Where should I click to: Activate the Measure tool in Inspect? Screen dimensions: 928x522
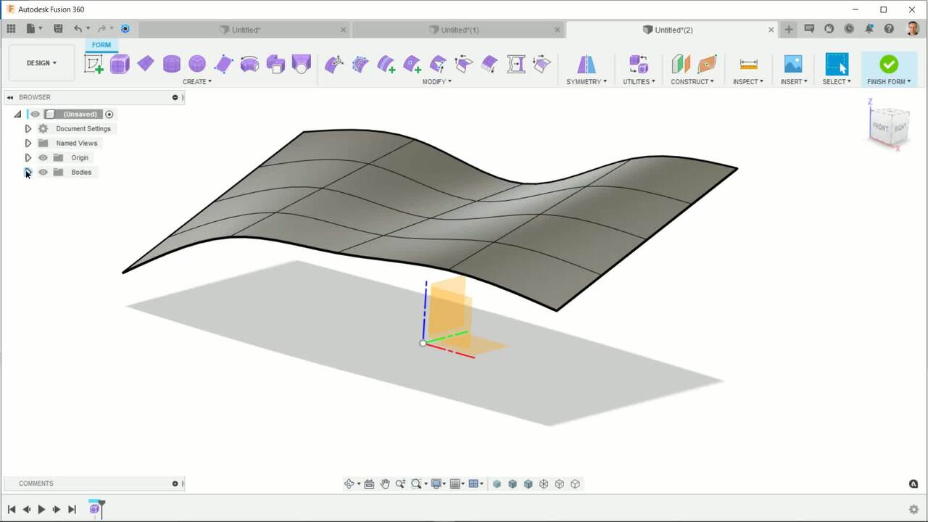tap(748, 64)
